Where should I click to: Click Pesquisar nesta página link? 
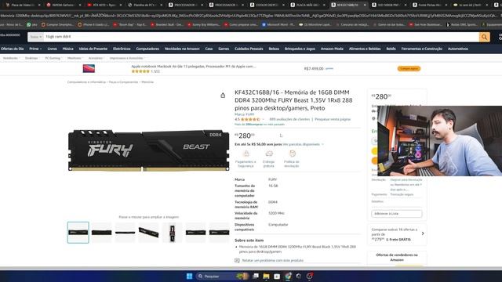click(x=333, y=119)
